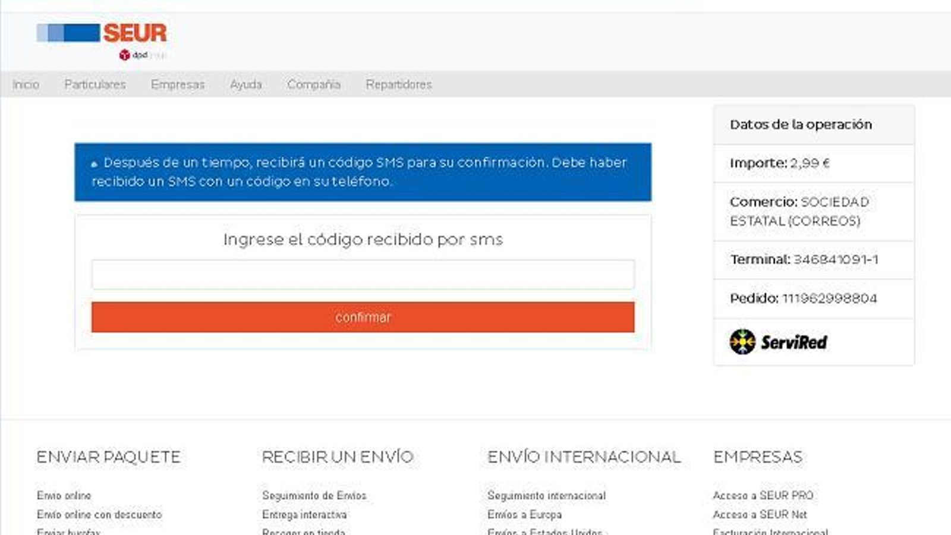Select Particulares in the top menu
The height and width of the screenshot is (535, 951).
(95, 84)
